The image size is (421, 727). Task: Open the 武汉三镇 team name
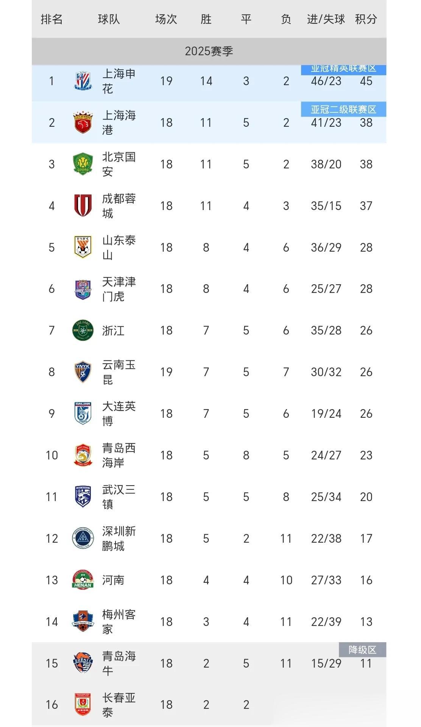coord(119,497)
